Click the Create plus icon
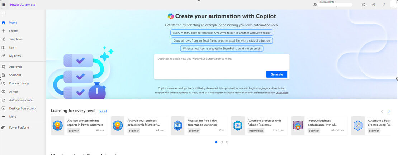Viewport: 398px width, 155px height. coord(3,31)
